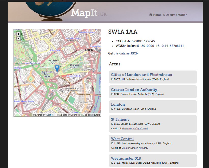Click the Mayfair label on map
Screen dimensions: 209x168
(45, 36)
